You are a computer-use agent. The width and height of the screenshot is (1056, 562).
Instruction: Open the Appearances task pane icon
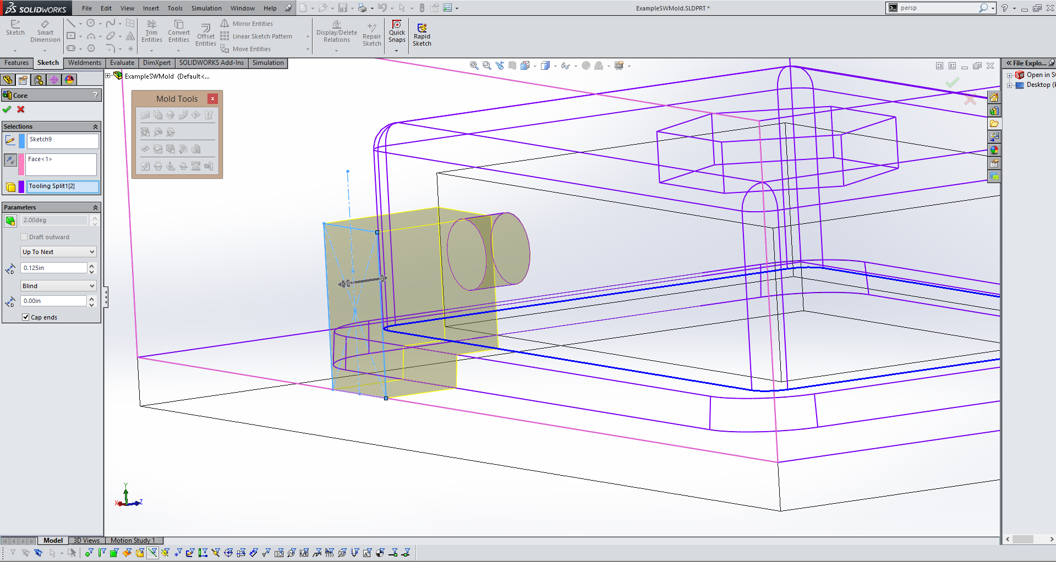tap(994, 150)
